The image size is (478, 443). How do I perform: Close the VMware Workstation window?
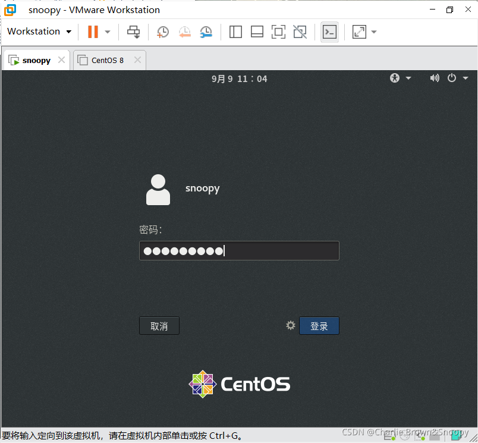[468, 10]
